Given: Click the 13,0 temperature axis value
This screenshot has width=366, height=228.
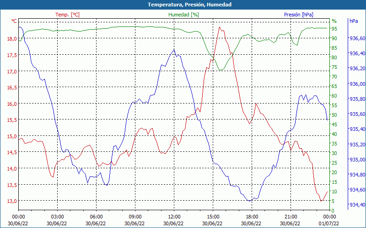Looking at the screenshot, I should click(x=12, y=201).
